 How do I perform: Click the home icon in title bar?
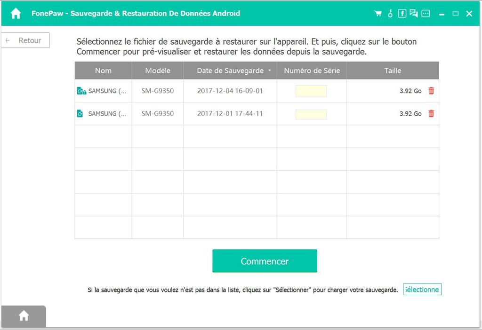coord(16,14)
